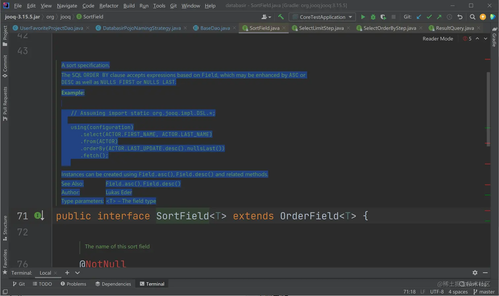Switch to the SelectLimitStep.java tab

[321, 28]
